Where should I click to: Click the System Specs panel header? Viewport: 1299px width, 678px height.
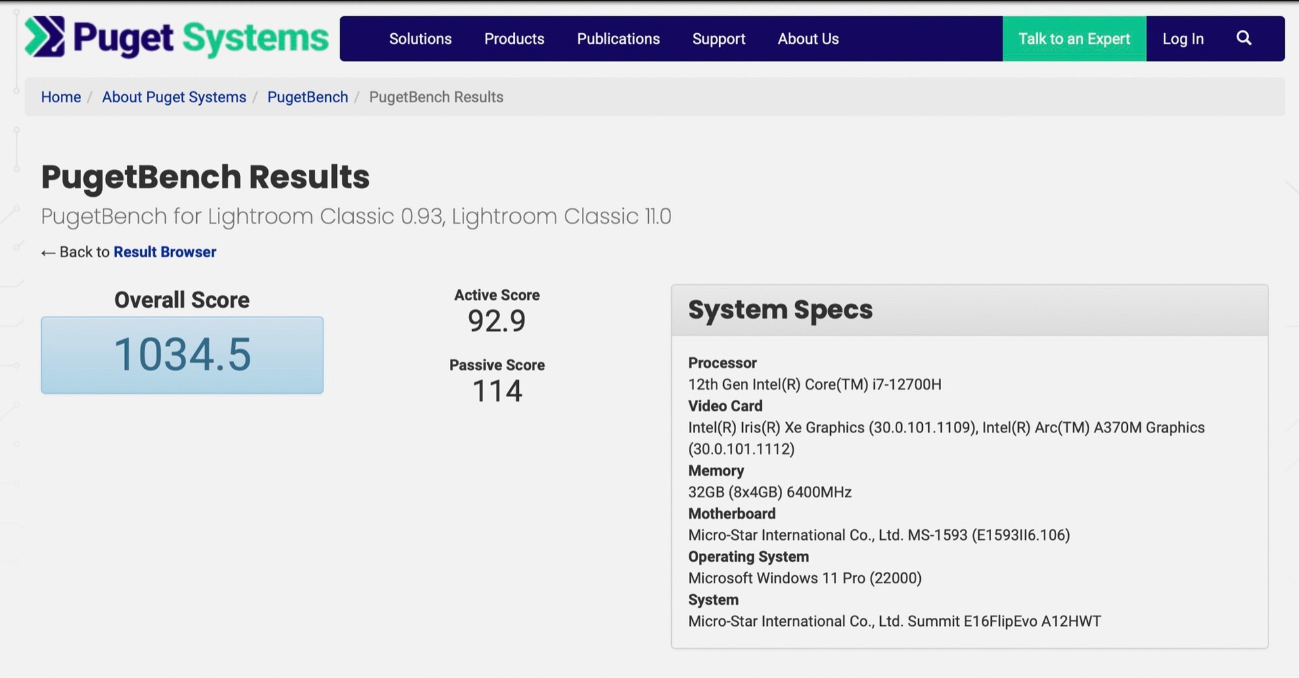point(970,310)
